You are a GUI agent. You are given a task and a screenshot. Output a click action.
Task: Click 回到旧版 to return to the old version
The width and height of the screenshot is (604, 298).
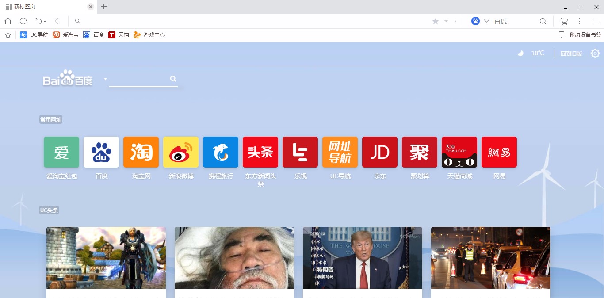pyautogui.click(x=571, y=53)
